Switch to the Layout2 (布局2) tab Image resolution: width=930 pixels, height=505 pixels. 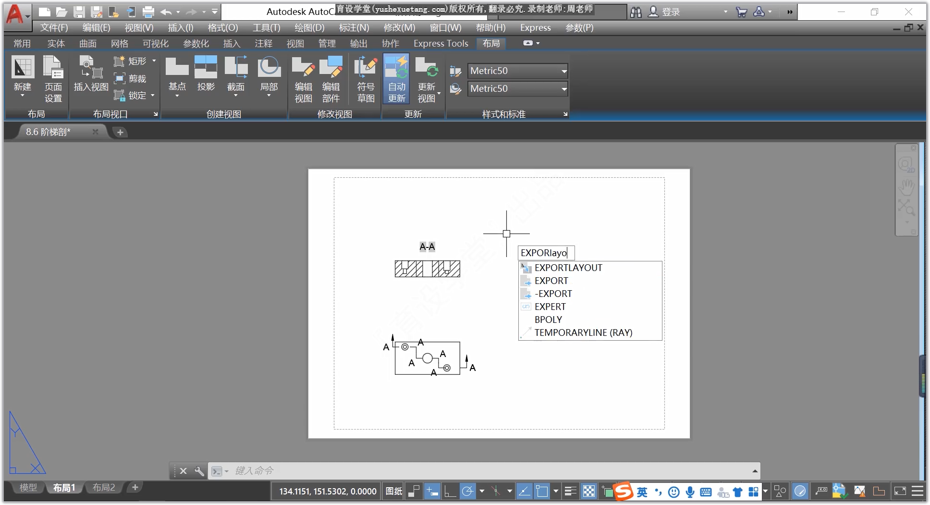104,488
